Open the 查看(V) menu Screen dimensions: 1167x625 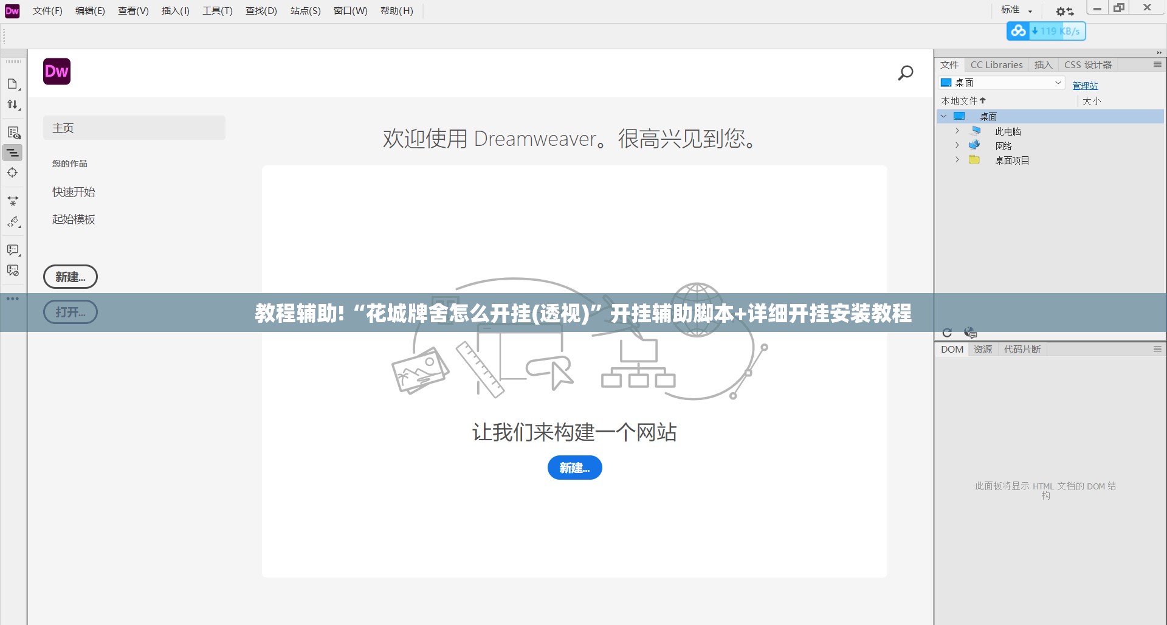pyautogui.click(x=133, y=11)
